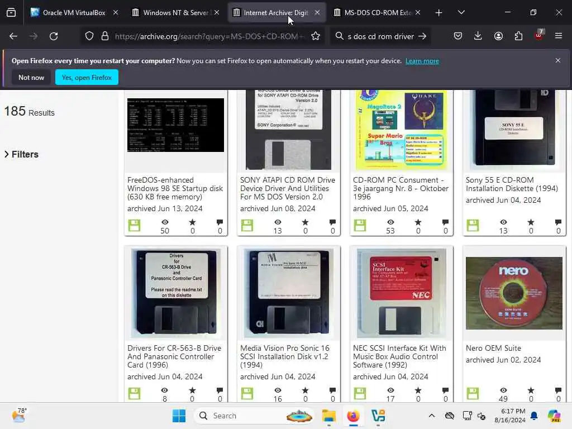
Task: Close the Oracle VM VirtualBox tab
Action: pyautogui.click(x=116, y=12)
